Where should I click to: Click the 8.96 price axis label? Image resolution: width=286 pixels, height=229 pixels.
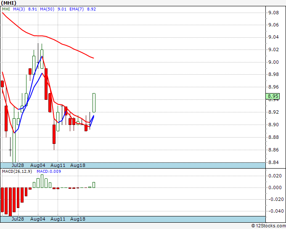coord(274,87)
